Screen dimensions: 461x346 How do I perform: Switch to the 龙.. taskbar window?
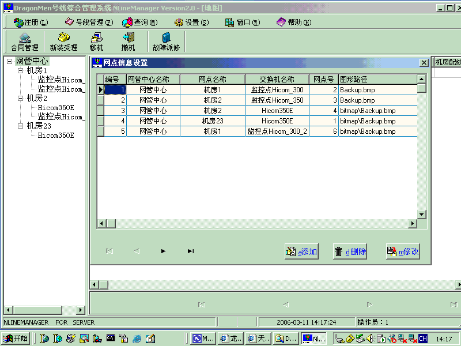[231, 339]
